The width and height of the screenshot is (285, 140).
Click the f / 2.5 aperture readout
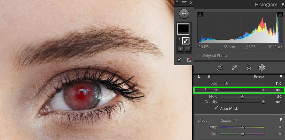[251, 47]
